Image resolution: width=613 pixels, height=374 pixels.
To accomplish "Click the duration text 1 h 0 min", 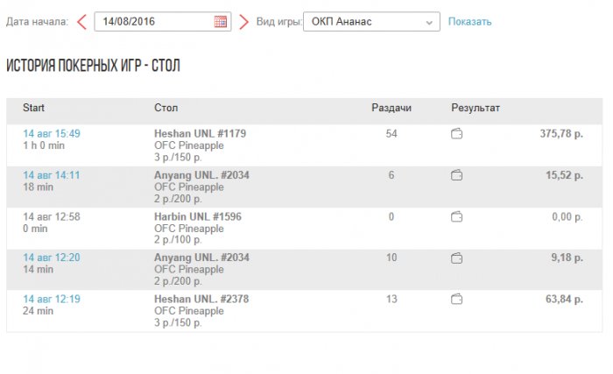I will click(44, 145).
